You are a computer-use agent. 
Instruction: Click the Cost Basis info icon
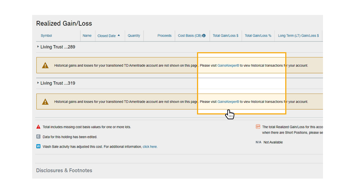point(204,36)
